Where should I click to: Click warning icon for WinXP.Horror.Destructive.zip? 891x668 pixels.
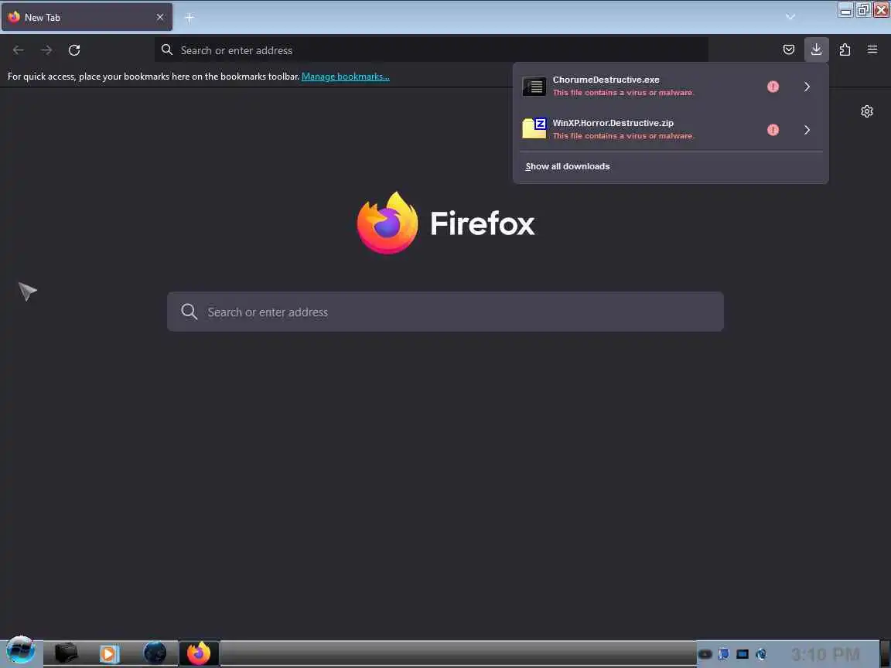[773, 130]
